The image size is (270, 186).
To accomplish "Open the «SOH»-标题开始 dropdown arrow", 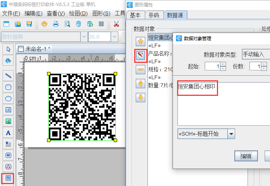I will point(231,134).
